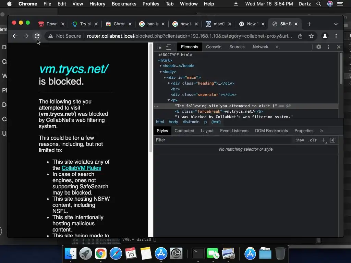
Task: Open the Event Listeners tab
Action: [x=234, y=131]
